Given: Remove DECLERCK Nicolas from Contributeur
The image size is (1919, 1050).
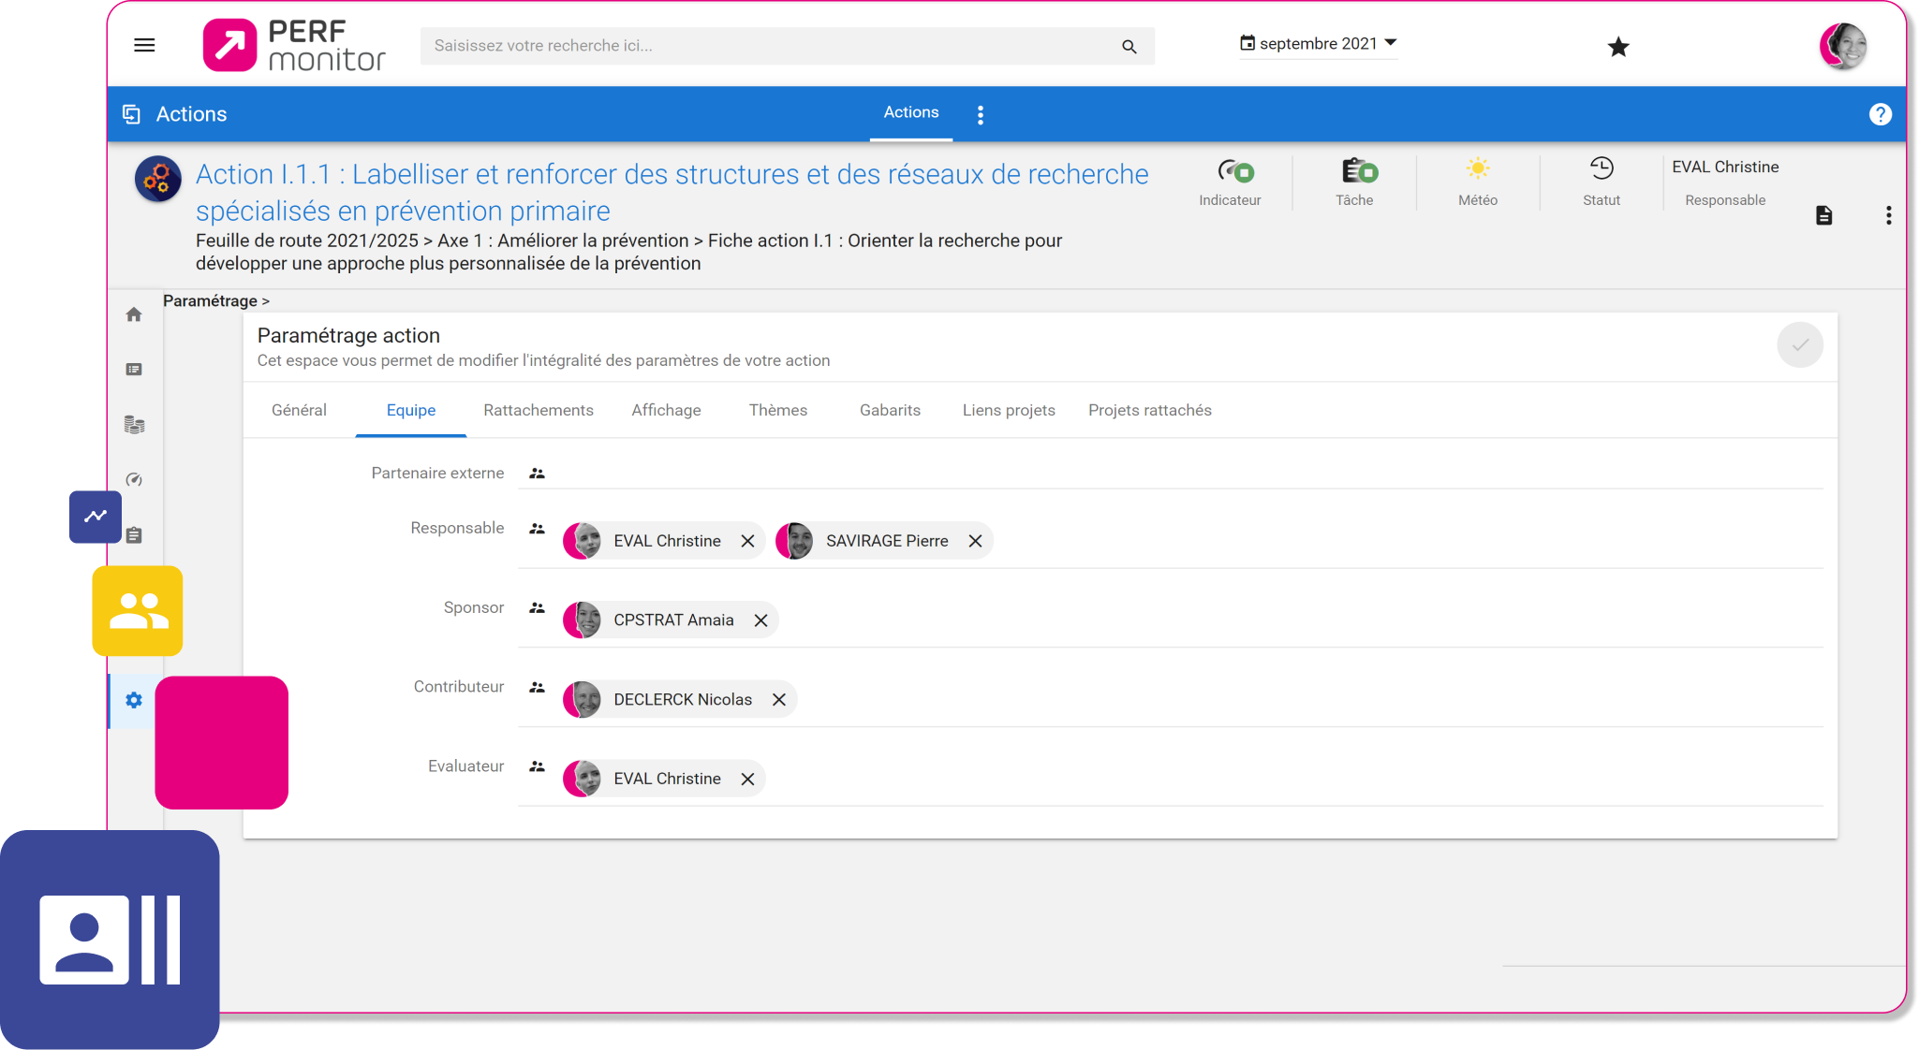Looking at the screenshot, I should click(x=777, y=700).
